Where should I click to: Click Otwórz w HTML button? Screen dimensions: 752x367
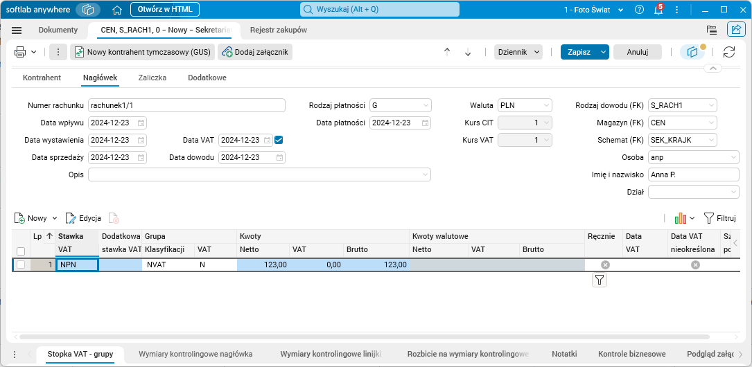(165, 9)
